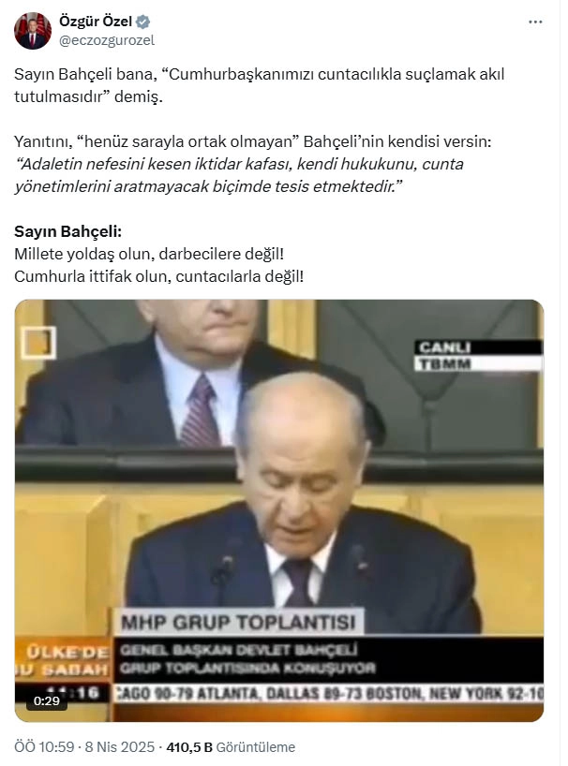568x766 pixels.
Task: Click the CANLI TBMM live label
Action: click(x=478, y=356)
